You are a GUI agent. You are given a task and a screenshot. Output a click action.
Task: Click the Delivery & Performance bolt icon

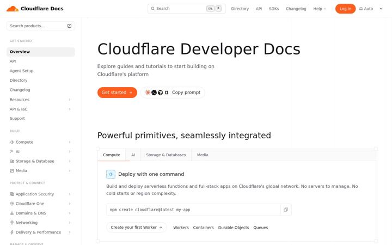click(x=12, y=232)
